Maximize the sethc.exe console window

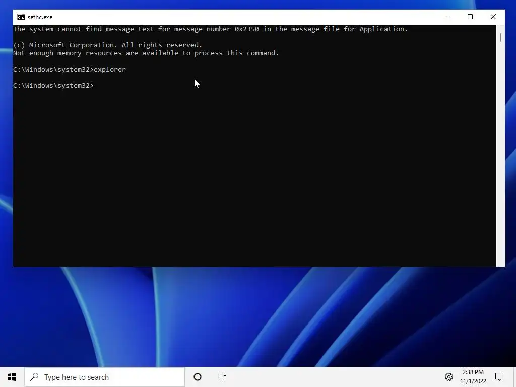click(470, 17)
